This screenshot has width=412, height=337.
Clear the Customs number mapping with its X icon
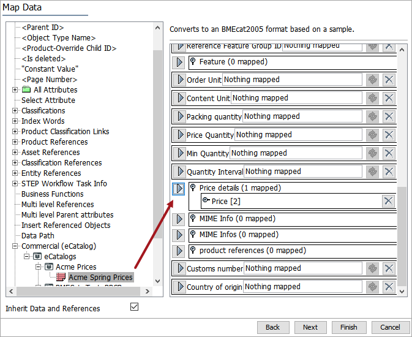(389, 268)
